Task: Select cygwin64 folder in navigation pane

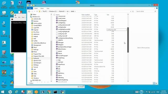Action: [36, 28]
